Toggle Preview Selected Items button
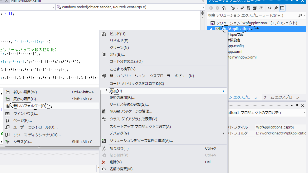This screenshot has width=308, height=173. [x=282, y=8]
